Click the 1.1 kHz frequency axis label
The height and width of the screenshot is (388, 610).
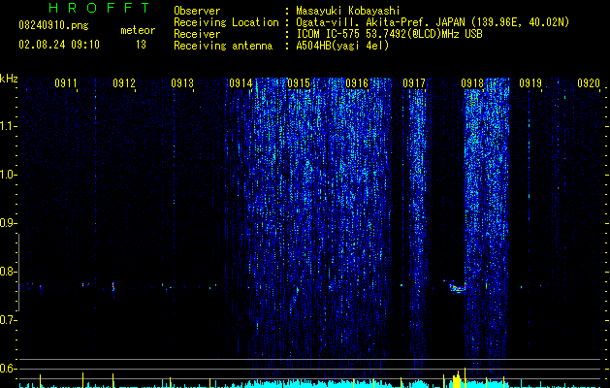(8, 126)
